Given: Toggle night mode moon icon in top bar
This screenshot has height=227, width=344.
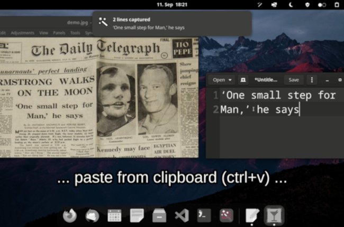Looking at the screenshot, I should (291, 5).
